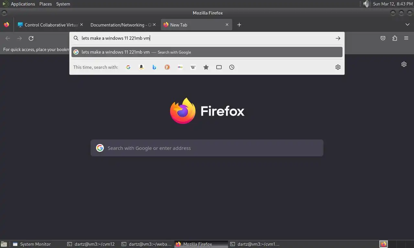Select 'lets make a windows 11 221mb vm' suggestion

(x=207, y=52)
